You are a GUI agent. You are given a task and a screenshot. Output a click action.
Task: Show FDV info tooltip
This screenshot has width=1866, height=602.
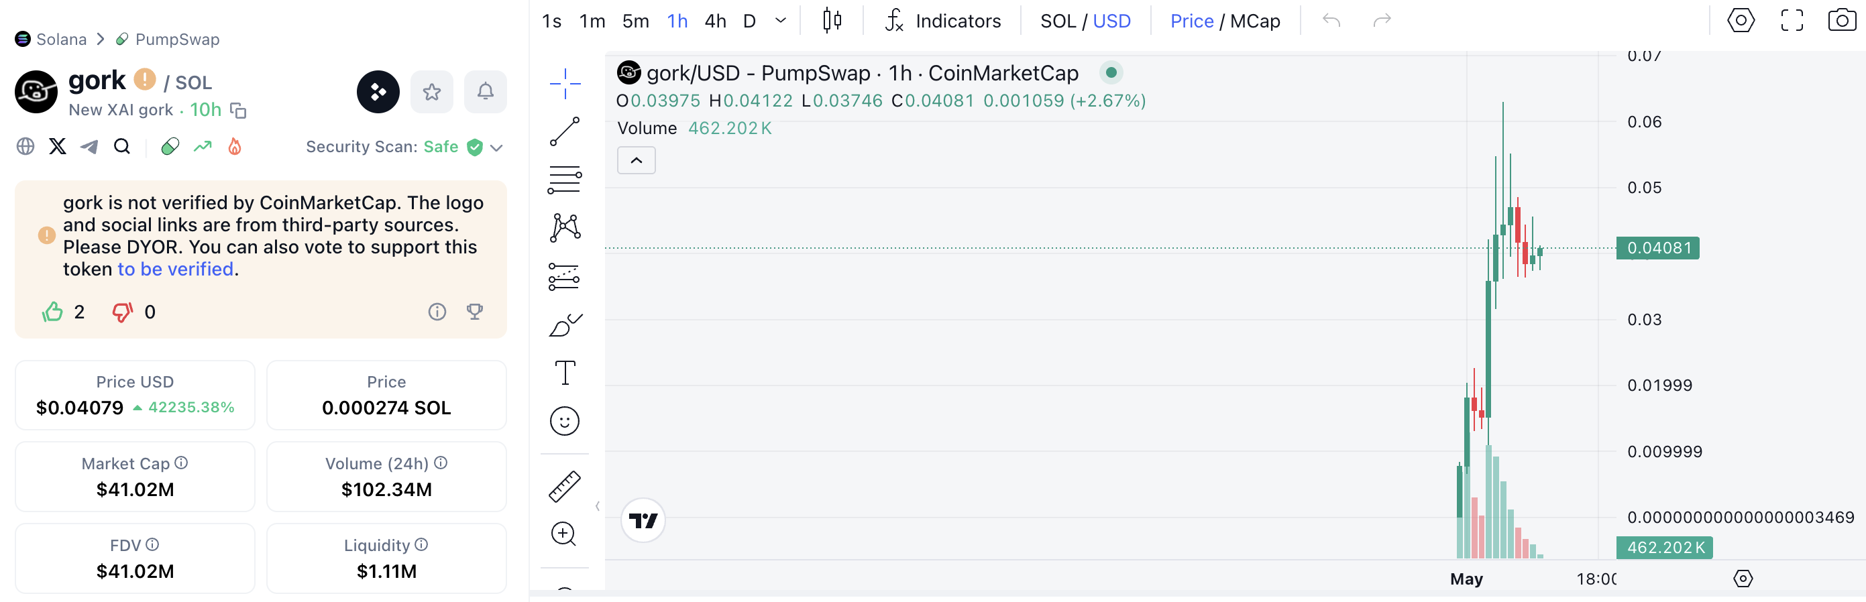coord(152,544)
